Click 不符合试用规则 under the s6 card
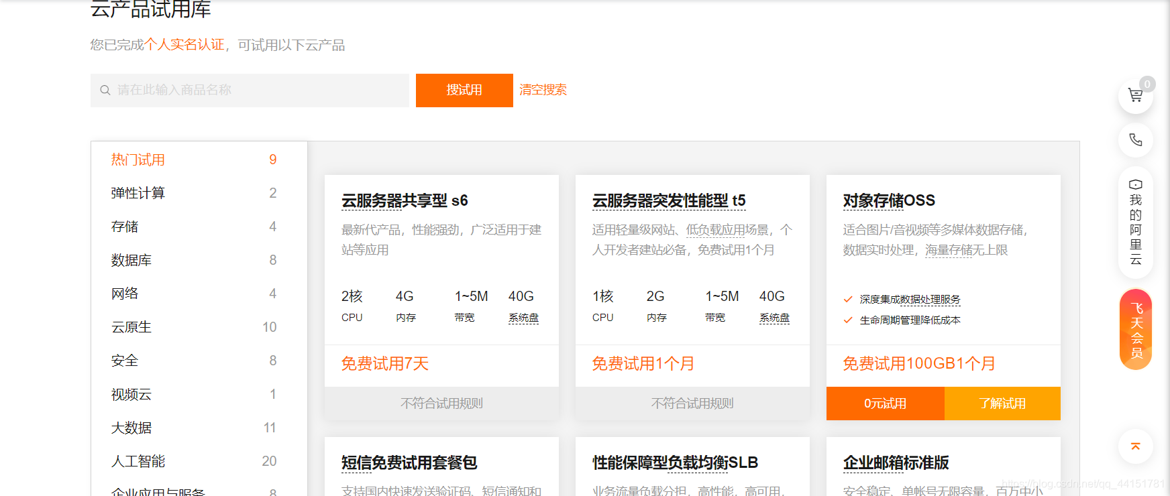The width and height of the screenshot is (1170, 496). [x=441, y=404]
